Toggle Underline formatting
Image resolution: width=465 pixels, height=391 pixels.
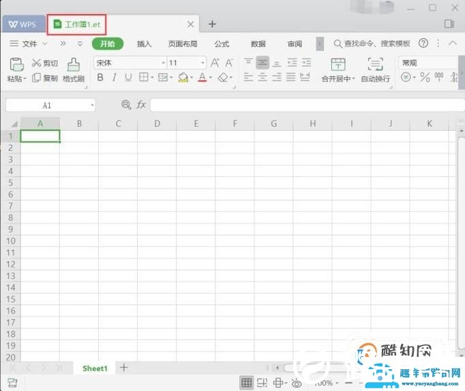[x=128, y=78]
